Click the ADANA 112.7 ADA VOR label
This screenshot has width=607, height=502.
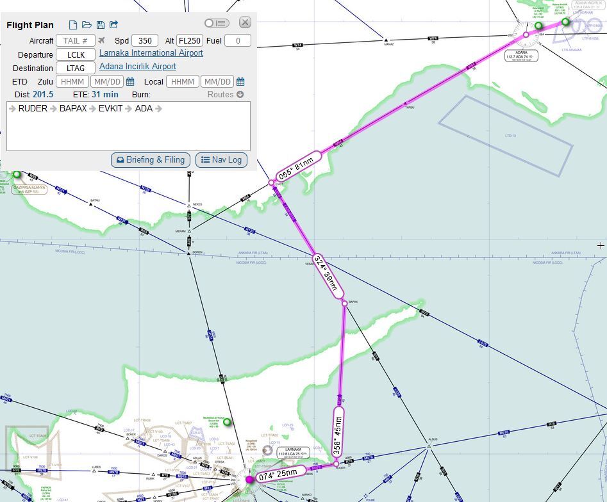(x=522, y=55)
